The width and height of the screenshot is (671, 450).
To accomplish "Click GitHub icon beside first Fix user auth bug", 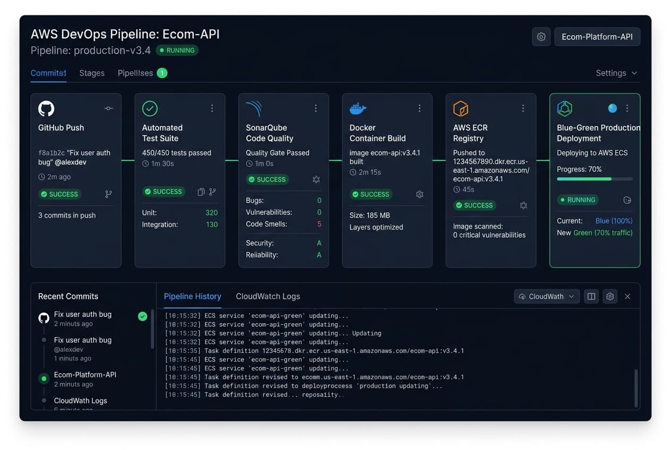I will point(44,318).
